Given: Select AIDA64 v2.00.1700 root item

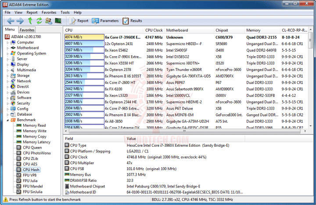Looking at the screenshot, I should click(22, 37).
